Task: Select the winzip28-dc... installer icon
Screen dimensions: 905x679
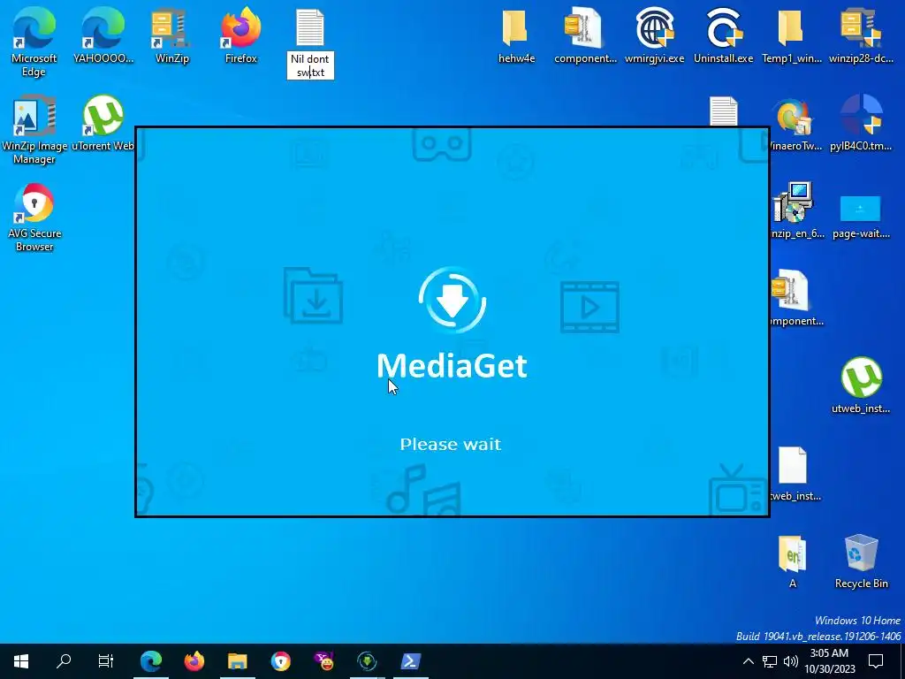Action: tap(861, 35)
